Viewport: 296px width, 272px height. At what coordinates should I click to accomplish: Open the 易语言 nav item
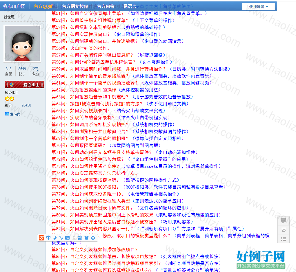pos(130,6)
